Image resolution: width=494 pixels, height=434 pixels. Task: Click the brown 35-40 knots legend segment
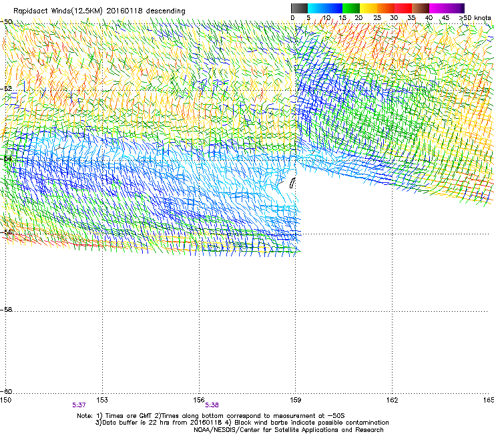pos(421,8)
